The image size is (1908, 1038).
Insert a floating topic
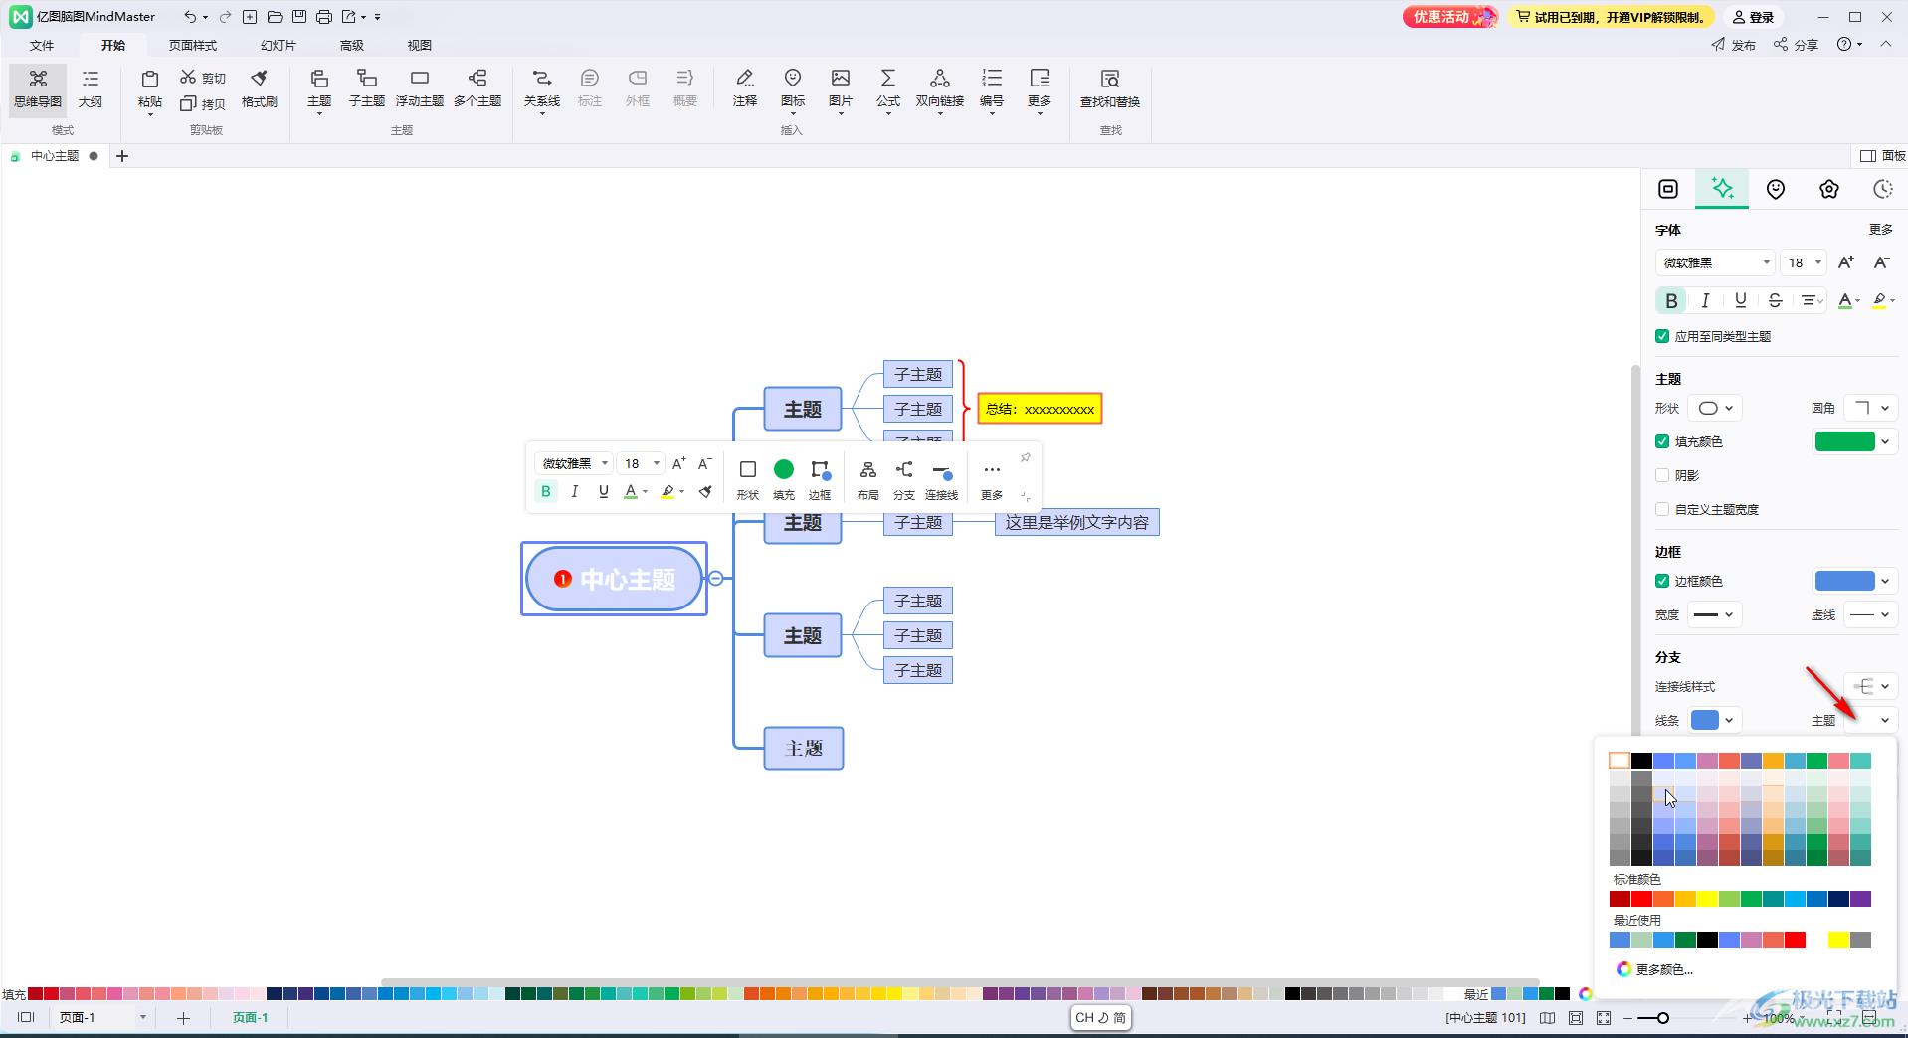420,88
